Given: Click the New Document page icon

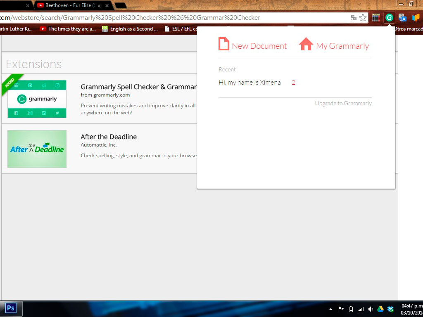Looking at the screenshot, I should 223,44.
